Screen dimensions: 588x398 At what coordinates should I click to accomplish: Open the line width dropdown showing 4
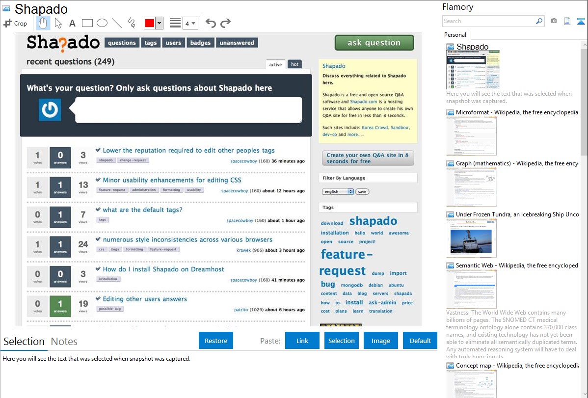(x=190, y=23)
